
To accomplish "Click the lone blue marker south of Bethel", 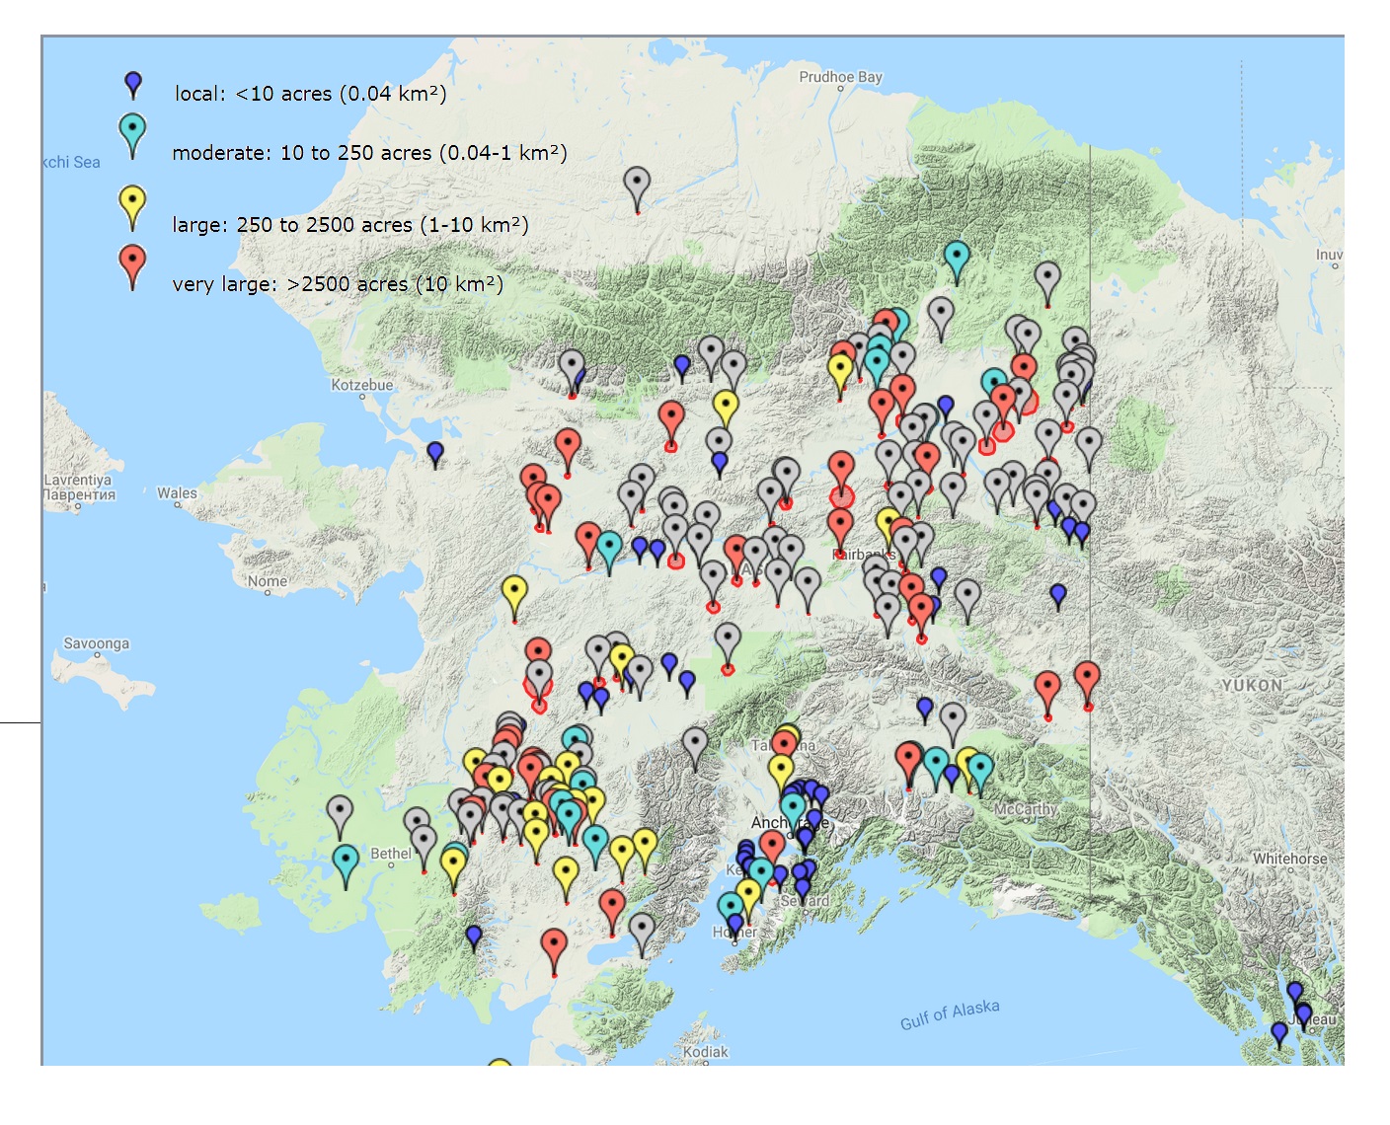I will [x=474, y=937].
